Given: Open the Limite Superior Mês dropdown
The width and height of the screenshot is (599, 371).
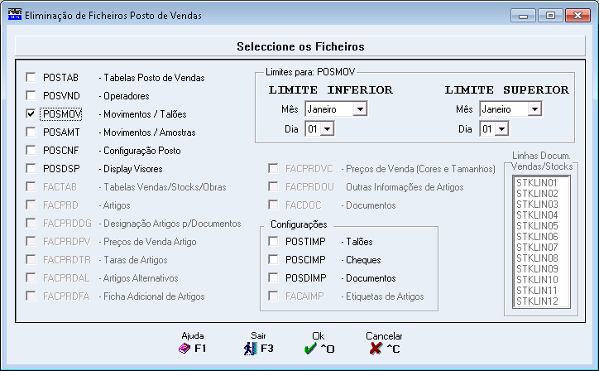Looking at the screenshot, I should point(534,109).
